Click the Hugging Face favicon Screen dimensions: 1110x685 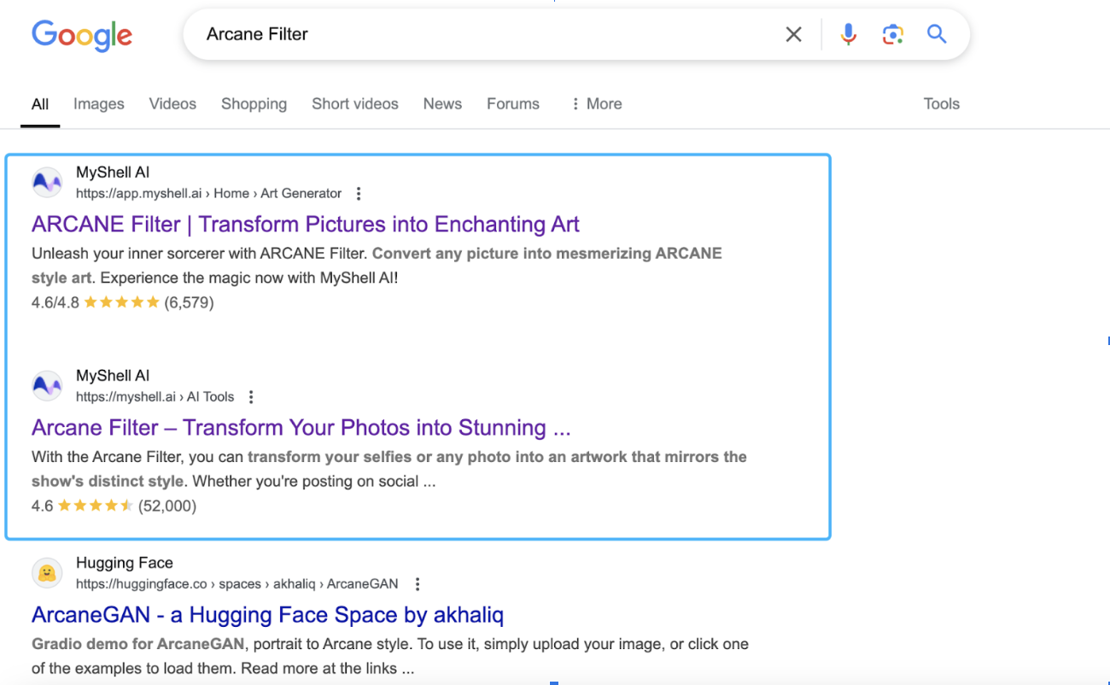(x=47, y=573)
